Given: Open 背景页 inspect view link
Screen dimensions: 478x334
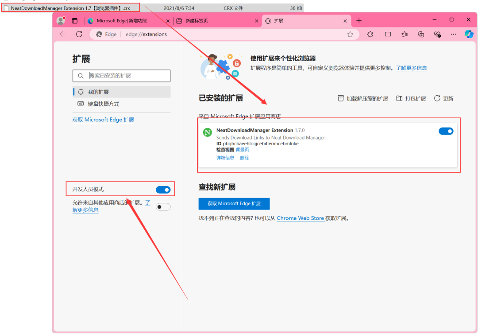Looking at the screenshot, I should pyautogui.click(x=243, y=149).
